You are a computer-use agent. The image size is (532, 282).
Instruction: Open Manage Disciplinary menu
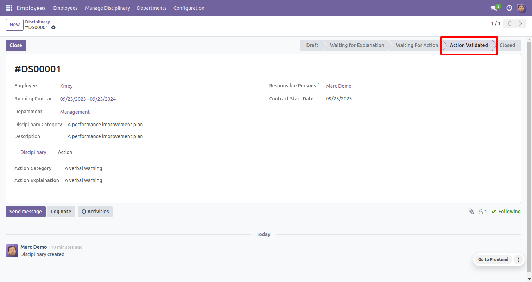click(x=108, y=8)
